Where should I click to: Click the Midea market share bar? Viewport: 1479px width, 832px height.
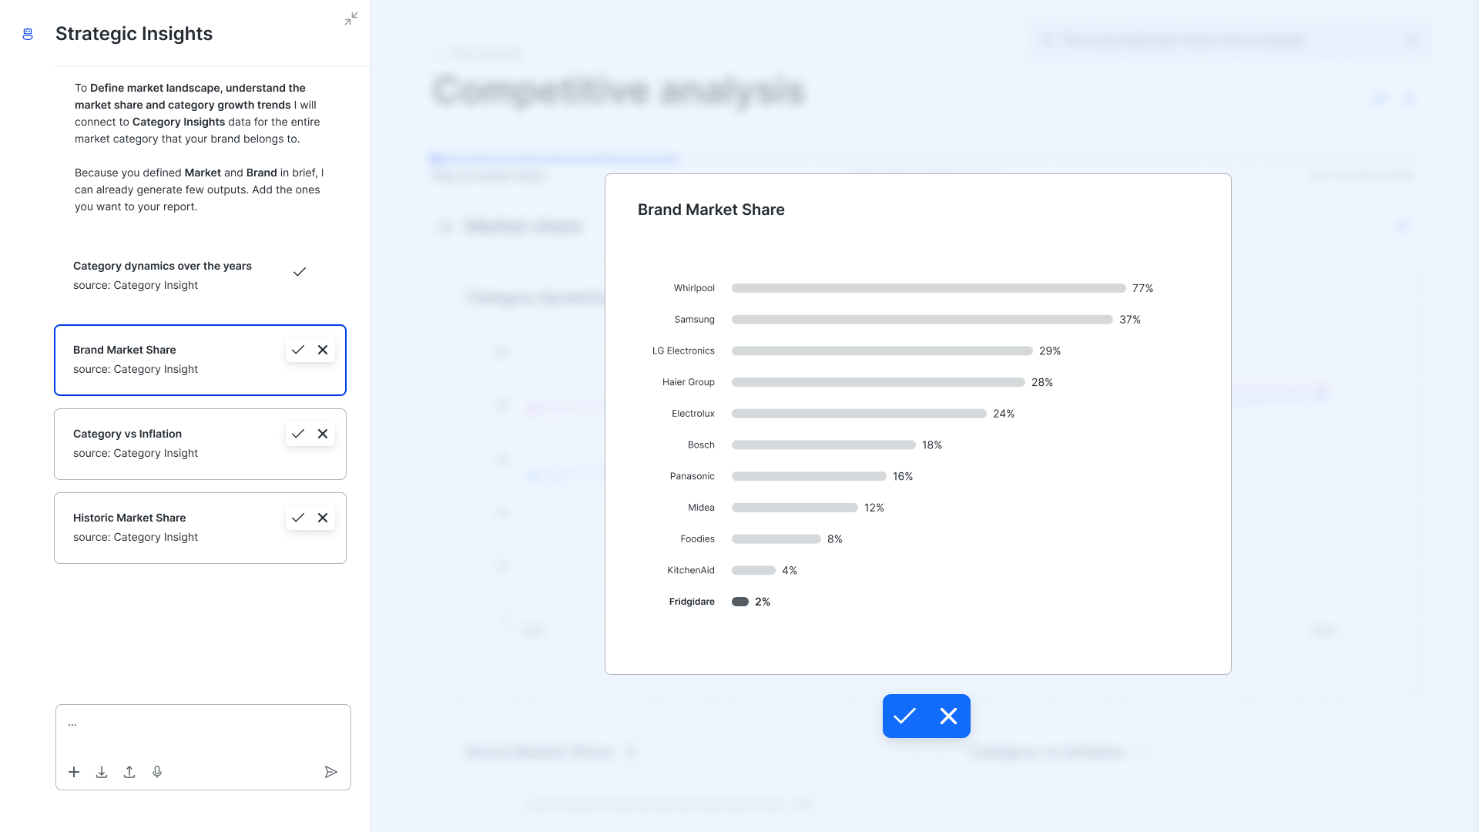(x=795, y=508)
